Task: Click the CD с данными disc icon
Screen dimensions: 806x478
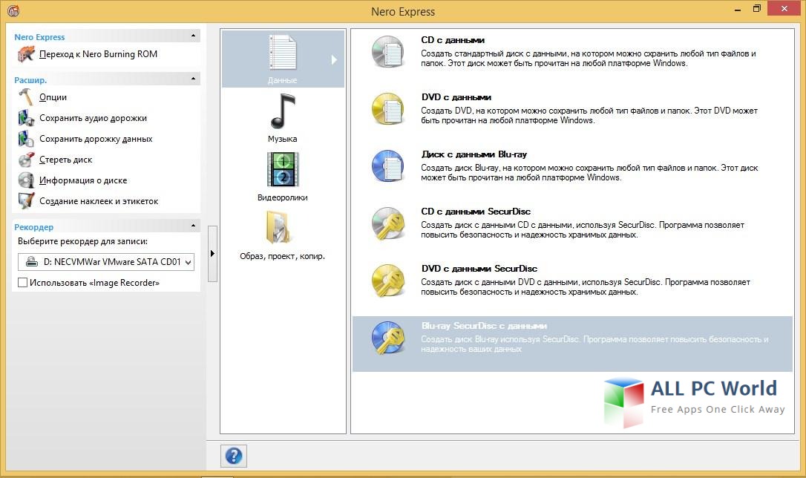Action: coord(388,51)
